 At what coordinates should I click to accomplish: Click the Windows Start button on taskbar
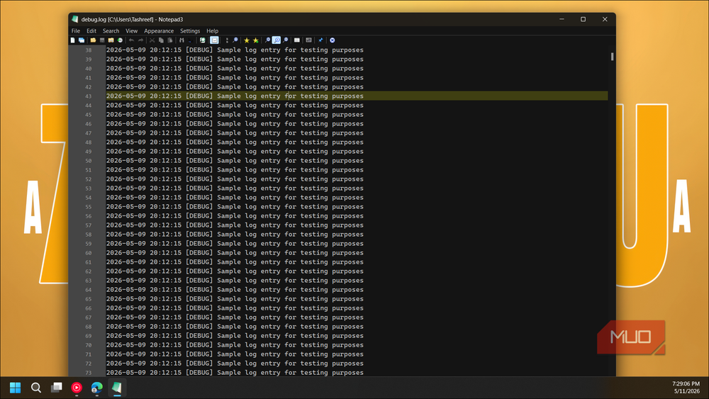[16, 388]
